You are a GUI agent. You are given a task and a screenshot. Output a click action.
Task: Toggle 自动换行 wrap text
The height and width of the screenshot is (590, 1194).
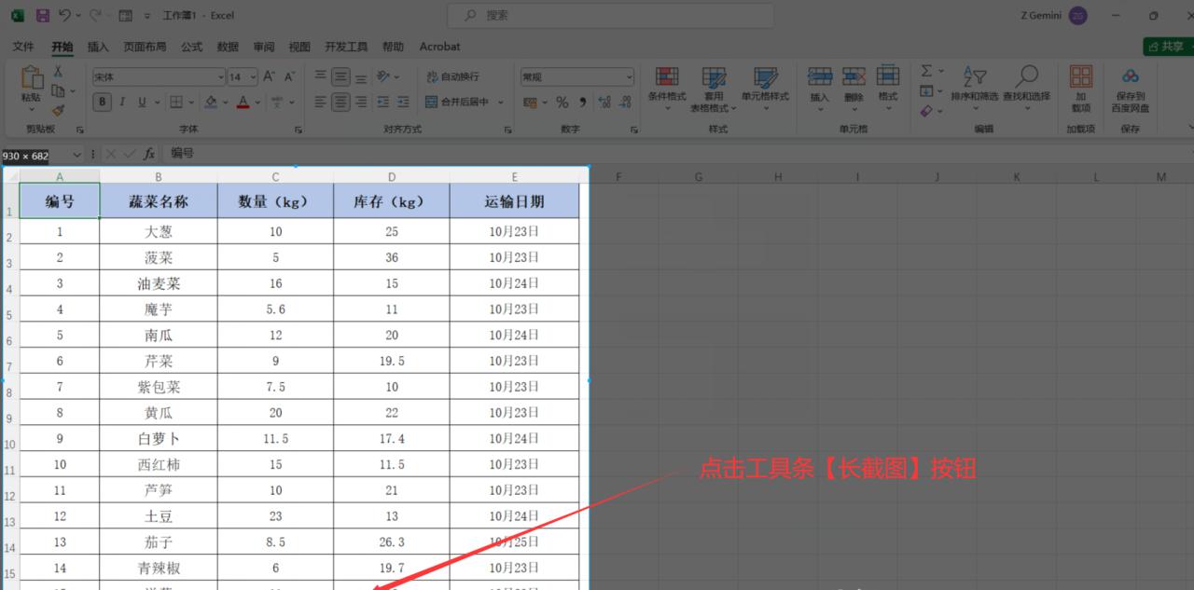click(453, 76)
